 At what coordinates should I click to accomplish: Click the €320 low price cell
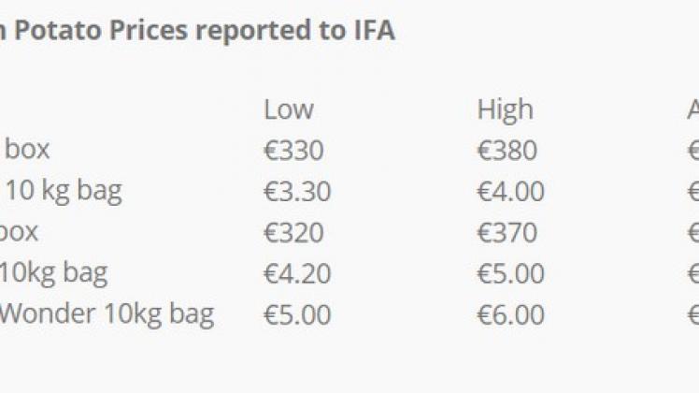point(293,233)
